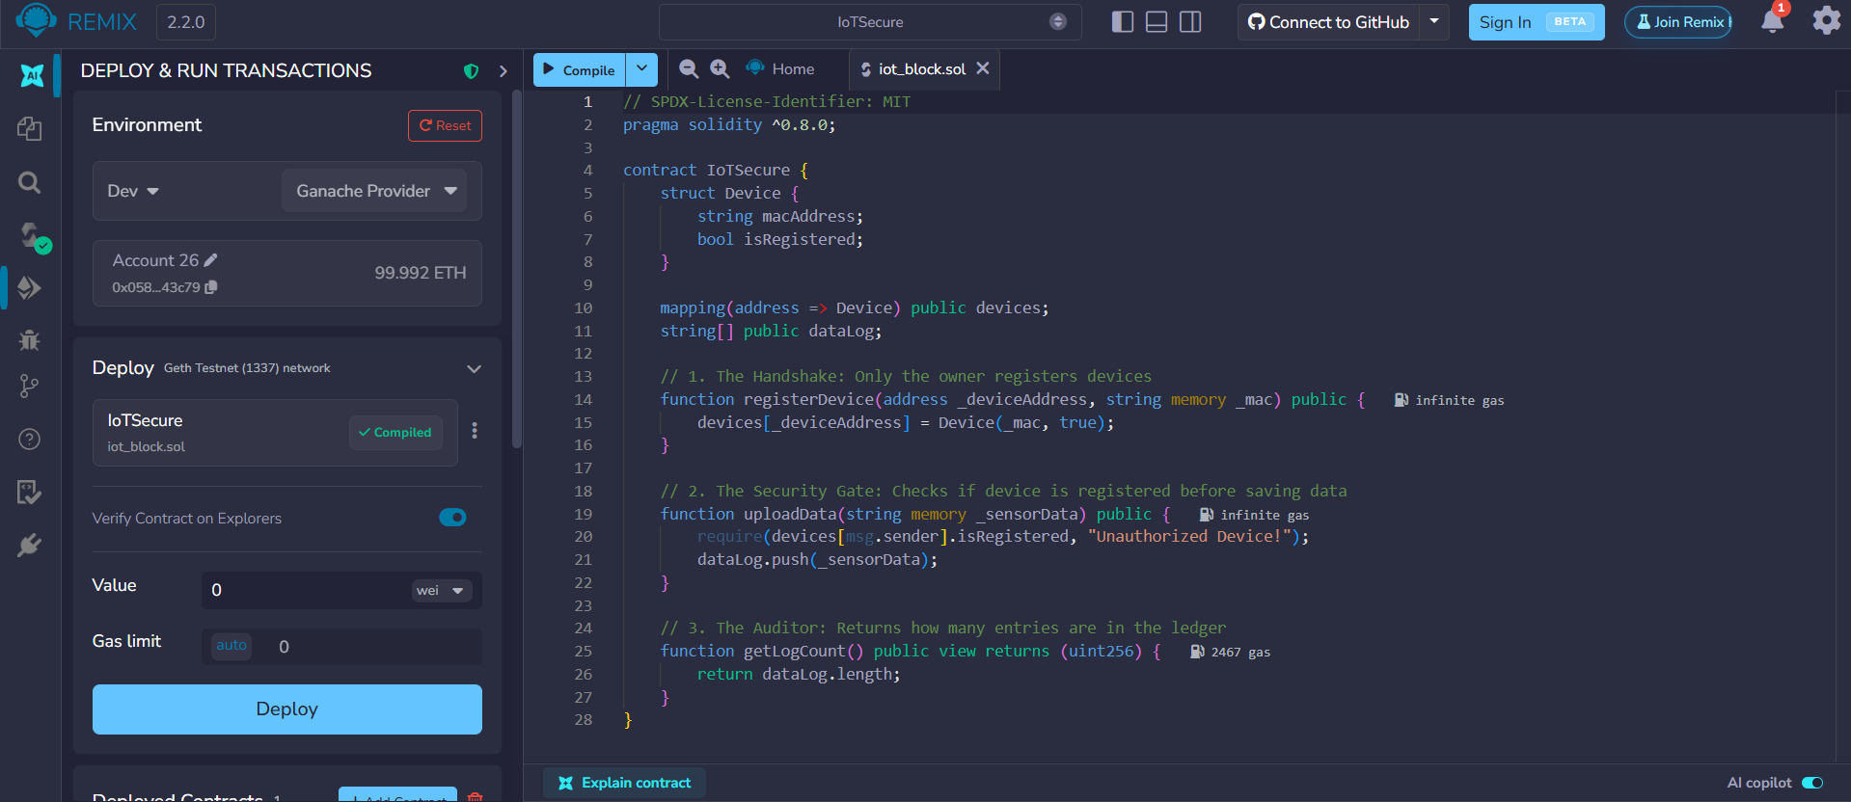Toggle the AI copilot switch
Viewport: 1851px width, 802px height.
1812,783
